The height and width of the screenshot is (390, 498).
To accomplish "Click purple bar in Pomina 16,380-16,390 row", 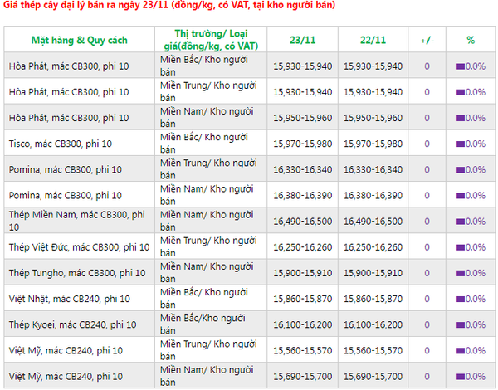I will tap(461, 196).
